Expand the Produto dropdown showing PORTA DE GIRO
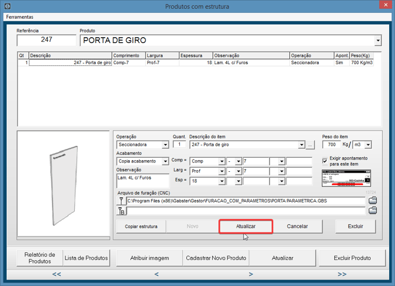Image resolution: width=395 pixels, height=286 pixels. pos(378,41)
